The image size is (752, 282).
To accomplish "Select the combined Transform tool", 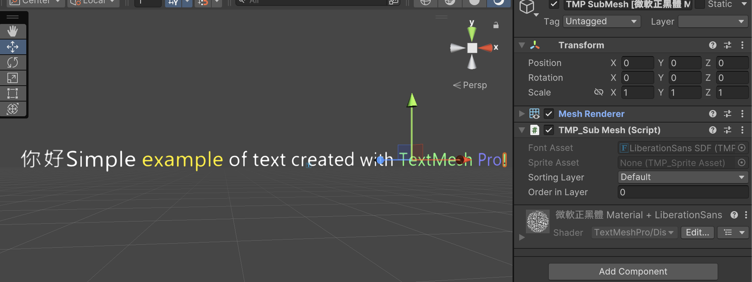I will [13, 109].
